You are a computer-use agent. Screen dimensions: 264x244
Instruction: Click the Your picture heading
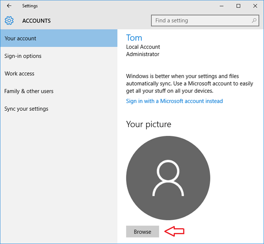pyautogui.click(x=148, y=124)
